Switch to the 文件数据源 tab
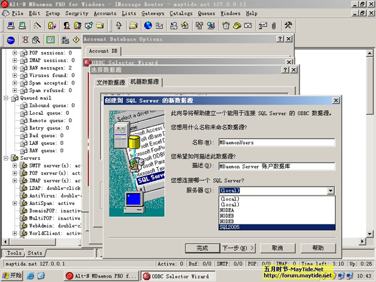Image resolution: width=376 pixels, height=282 pixels. 111,82
